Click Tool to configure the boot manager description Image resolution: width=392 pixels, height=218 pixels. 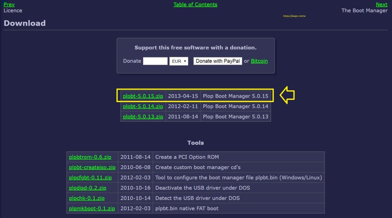pyautogui.click(x=238, y=177)
